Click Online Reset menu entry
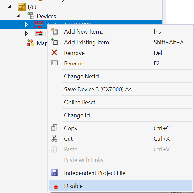Image resolution: width=194 pixels, height=193 pixels. 80,102
